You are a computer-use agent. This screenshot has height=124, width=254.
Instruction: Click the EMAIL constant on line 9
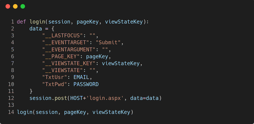point(82,77)
